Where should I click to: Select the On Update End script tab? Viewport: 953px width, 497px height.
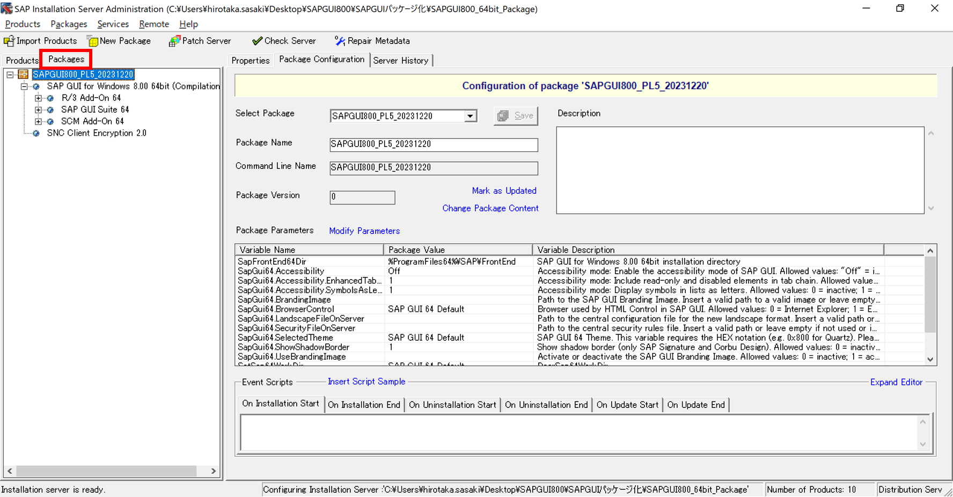click(696, 405)
